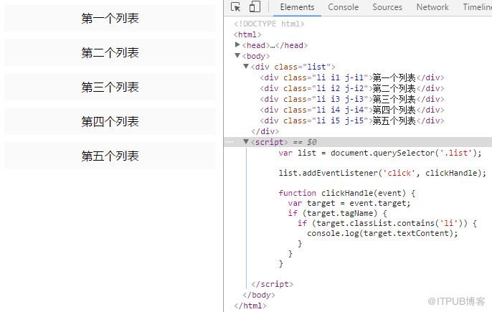This screenshot has width=492, height=312.
Task: Select the div with class li i1 j-i1
Action: tap(351, 77)
